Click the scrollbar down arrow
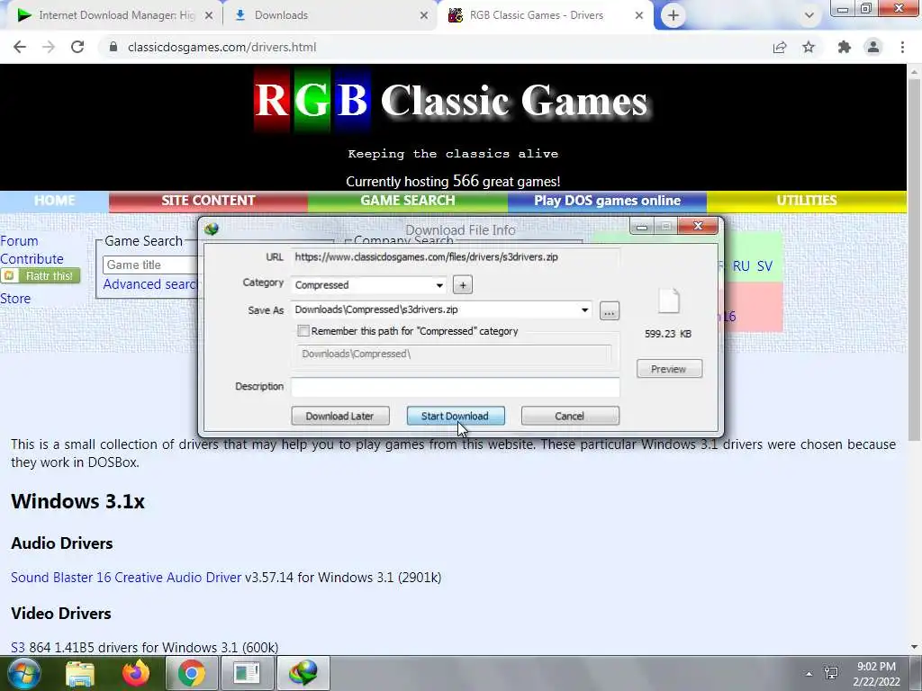This screenshot has width=922, height=691. click(x=914, y=647)
